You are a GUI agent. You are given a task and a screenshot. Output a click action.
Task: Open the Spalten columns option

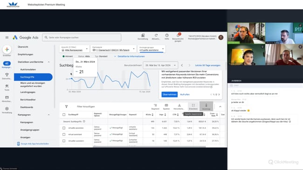[166, 106]
